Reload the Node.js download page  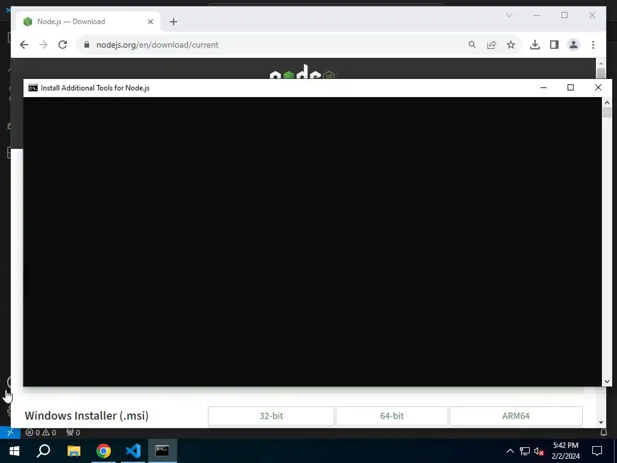click(x=63, y=45)
